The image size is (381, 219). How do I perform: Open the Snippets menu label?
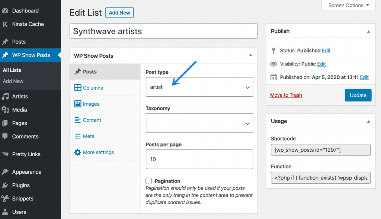click(23, 199)
